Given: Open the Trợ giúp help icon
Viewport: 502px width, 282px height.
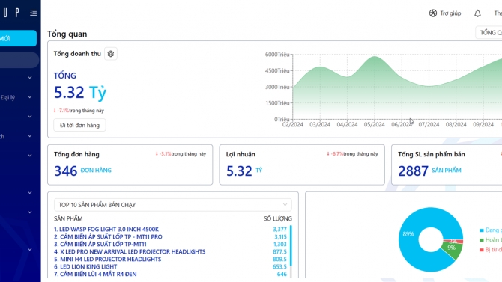Looking at the screenshot, I should (x=433, y=13).
